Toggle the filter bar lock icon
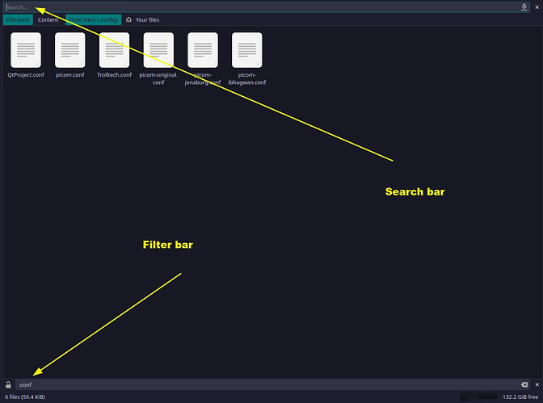This screenshot has width=543, height=403. (x=7, y=384)
